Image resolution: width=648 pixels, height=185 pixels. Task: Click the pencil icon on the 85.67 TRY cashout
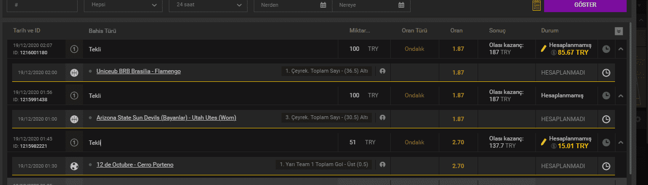coord(544,48)
